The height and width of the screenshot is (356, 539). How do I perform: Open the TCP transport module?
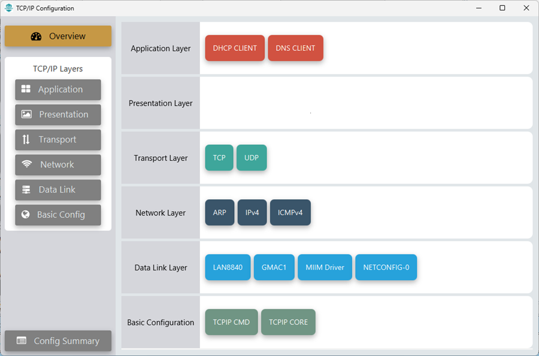point(219,158)
